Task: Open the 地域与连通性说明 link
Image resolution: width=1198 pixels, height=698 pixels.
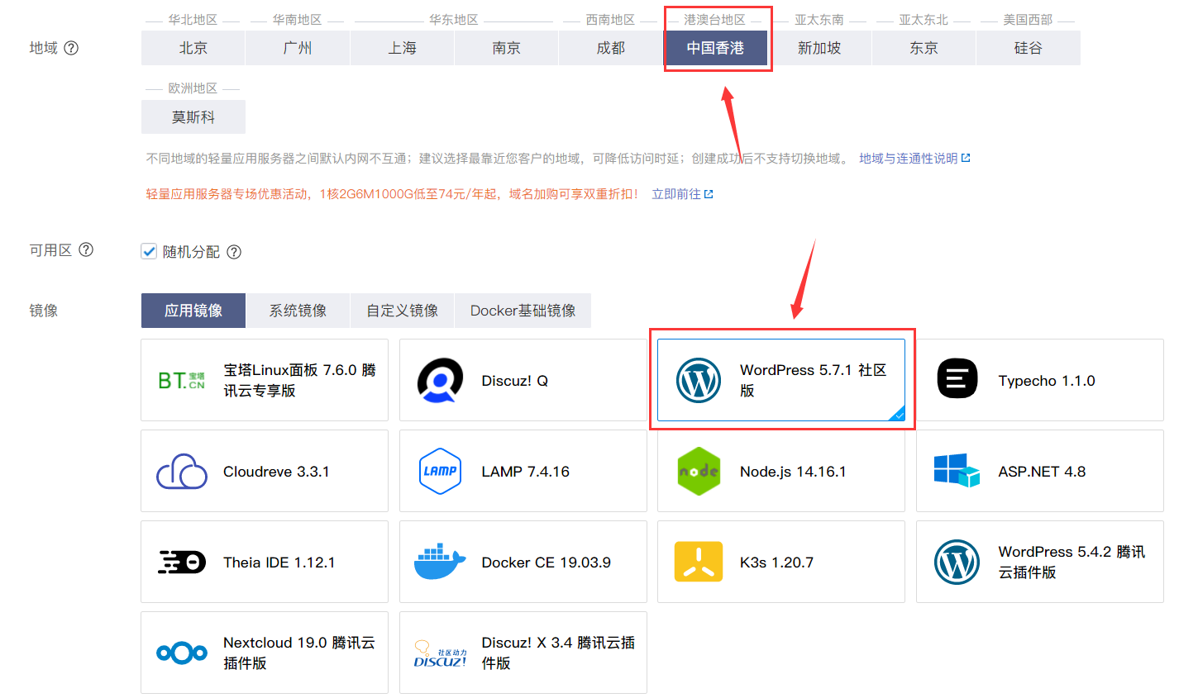Action: point(908,158)
